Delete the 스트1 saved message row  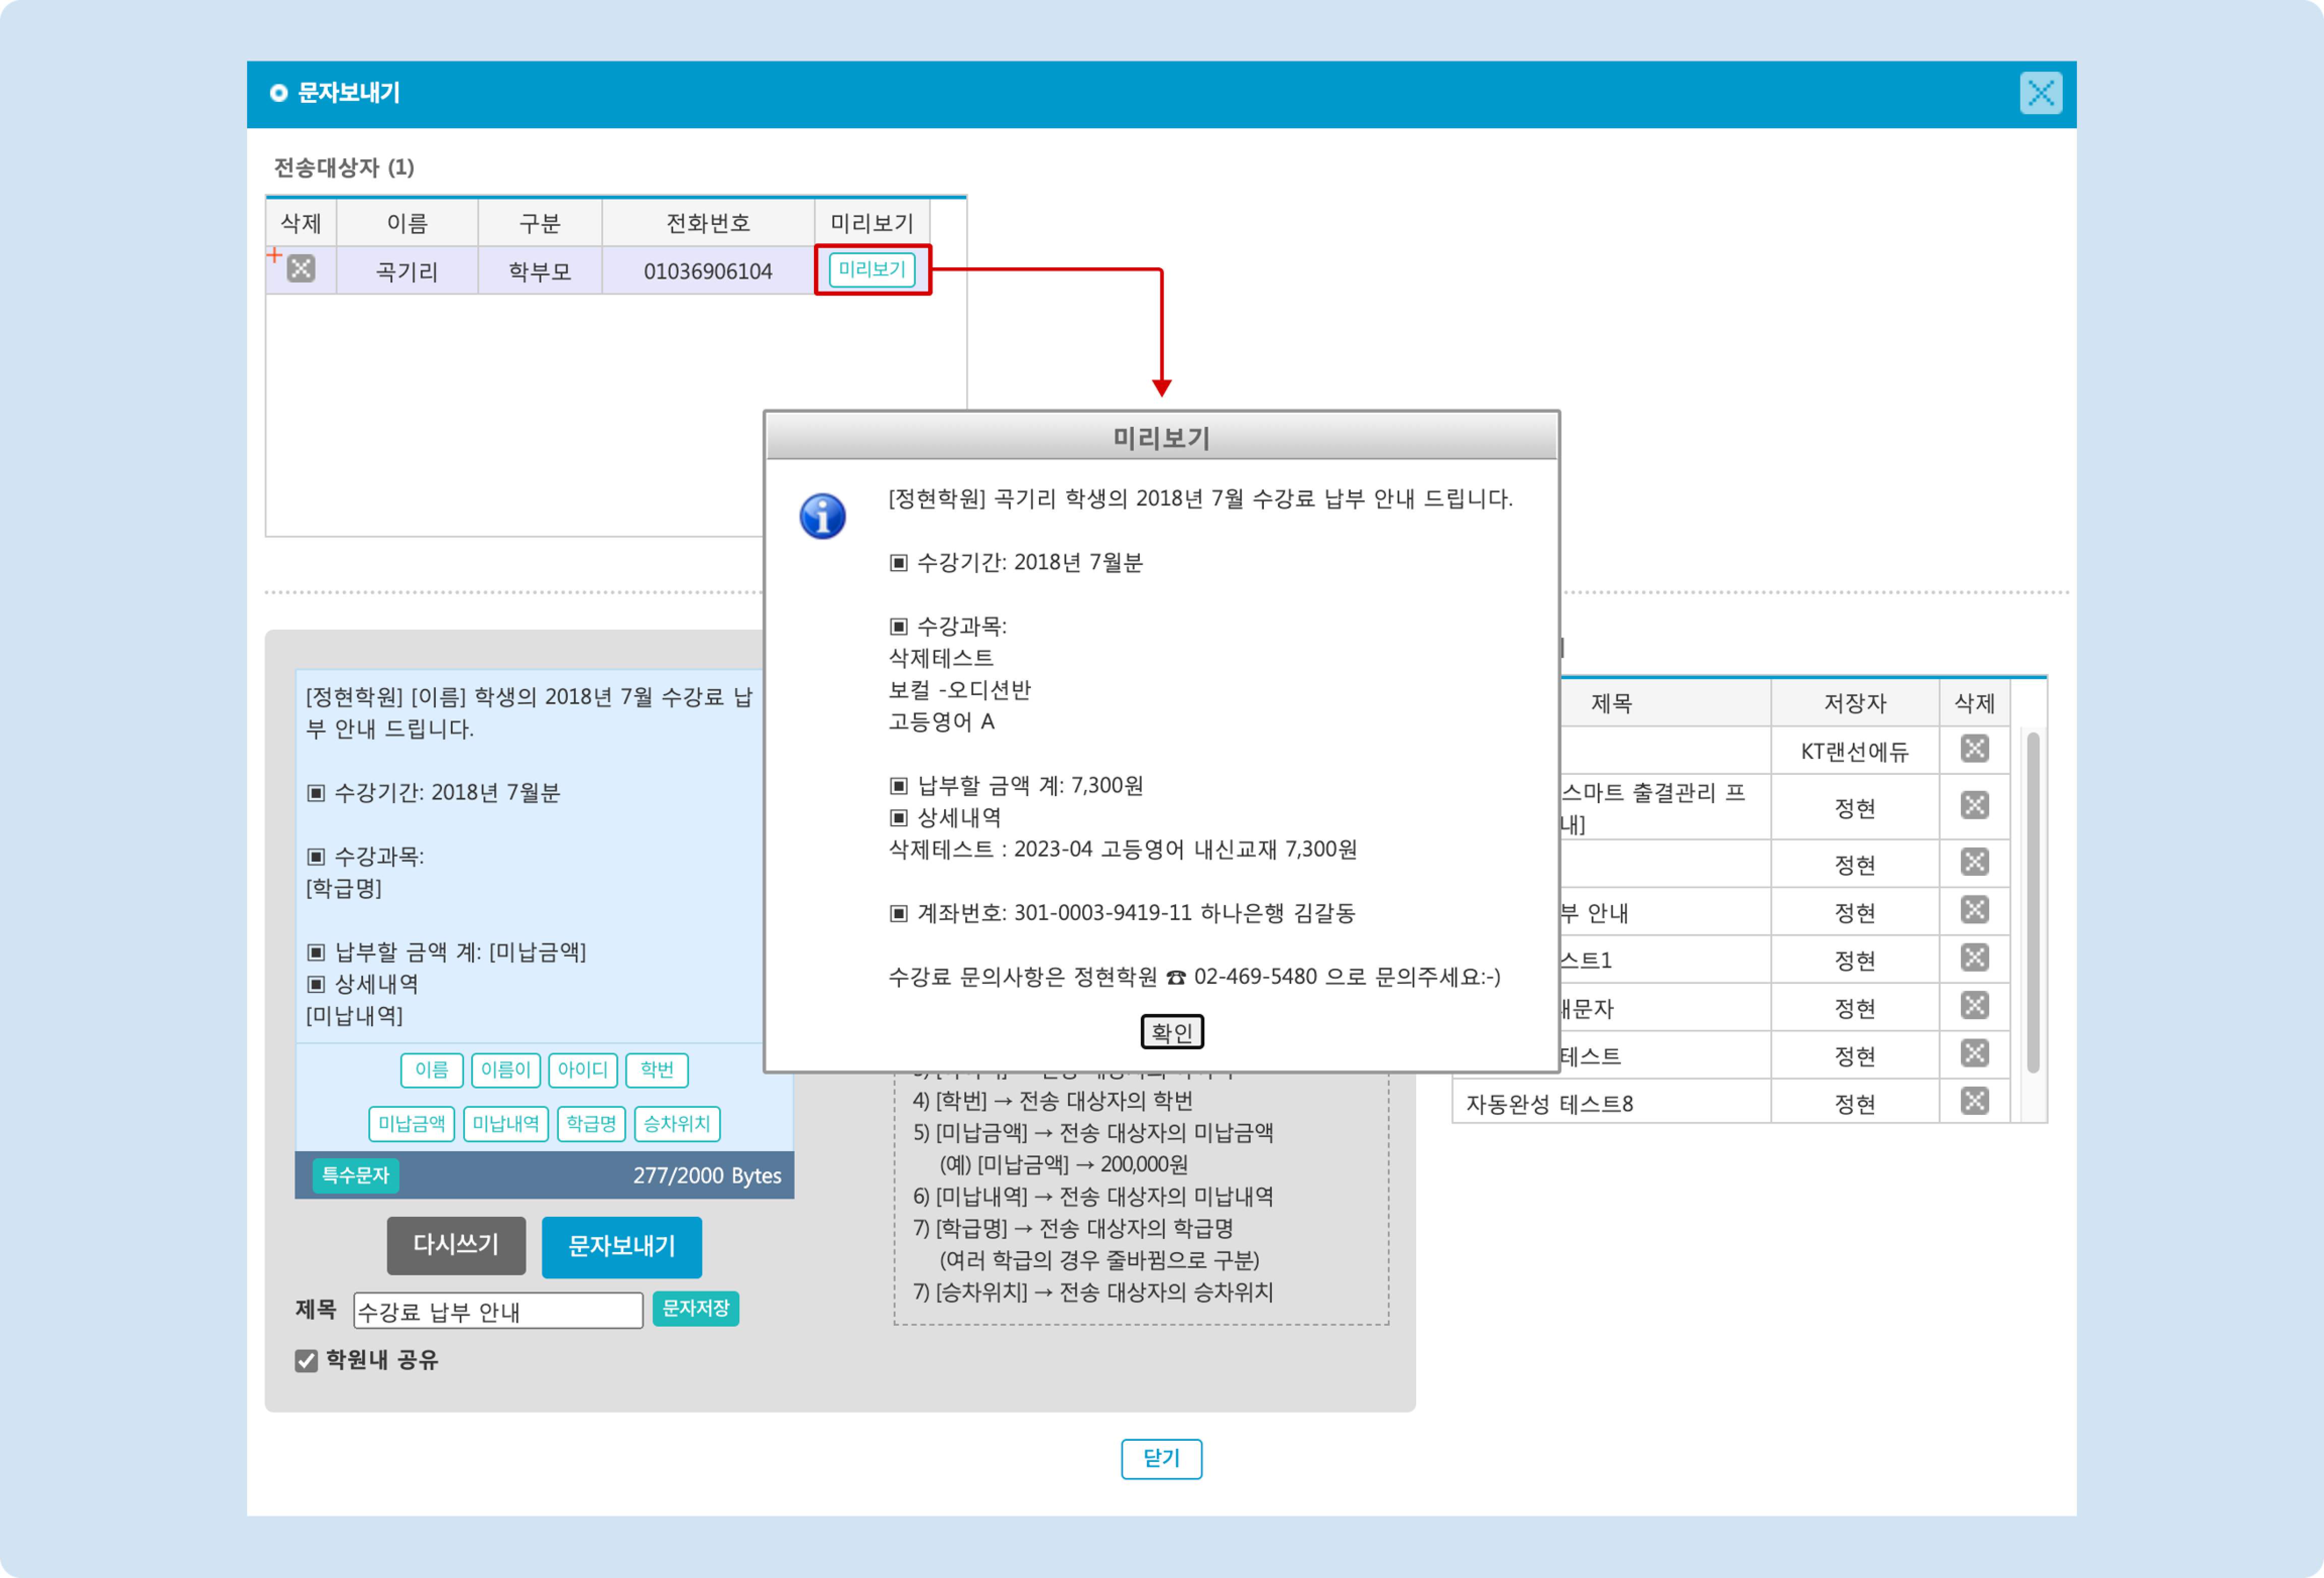point(1974,958)
